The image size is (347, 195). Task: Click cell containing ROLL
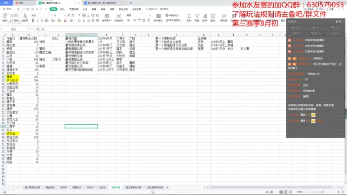(x=59, y=38)
